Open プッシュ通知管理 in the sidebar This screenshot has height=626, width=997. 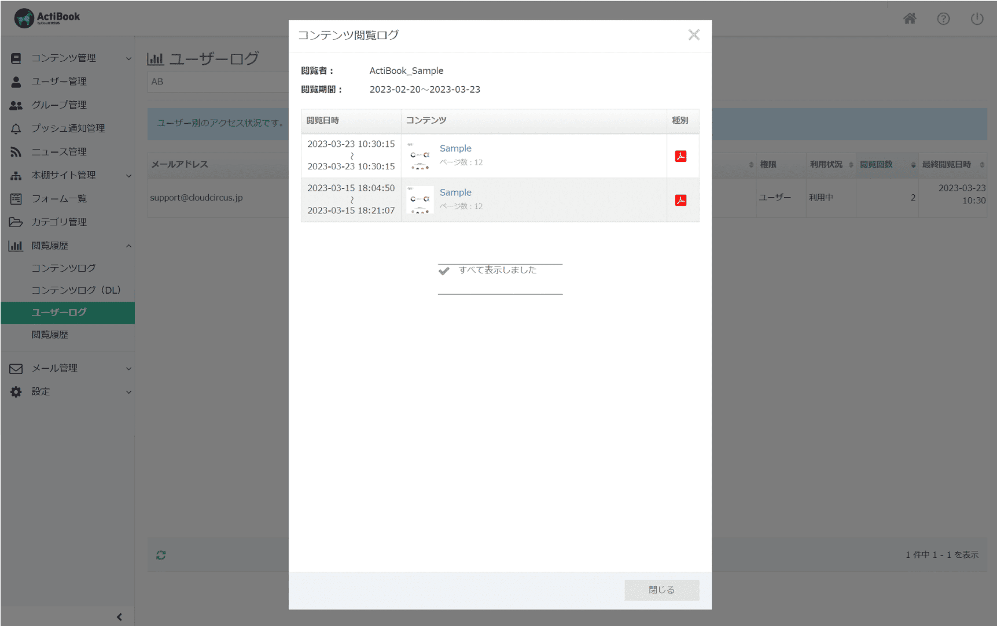68,128
